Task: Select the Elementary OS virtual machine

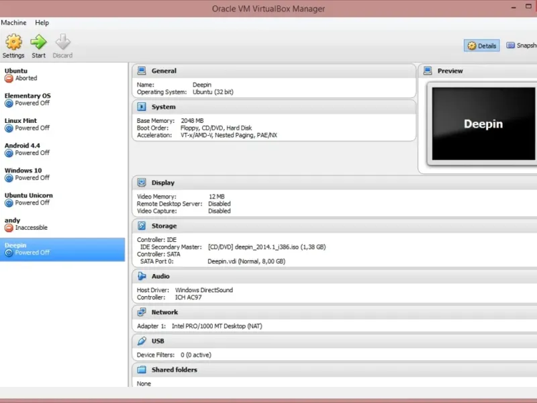Action: pyautogui.click(x=62, y=99)
